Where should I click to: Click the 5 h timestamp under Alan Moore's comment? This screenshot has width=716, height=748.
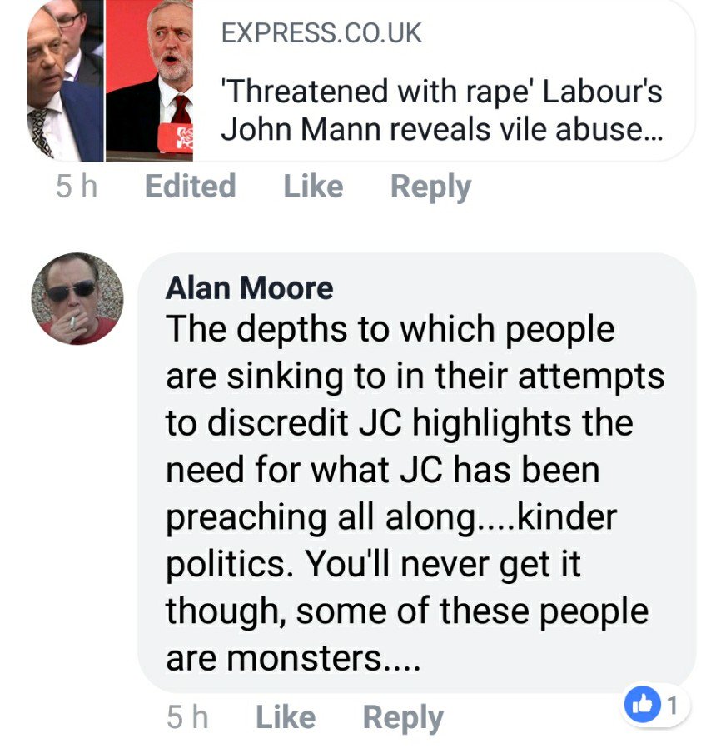coord(187,717)
